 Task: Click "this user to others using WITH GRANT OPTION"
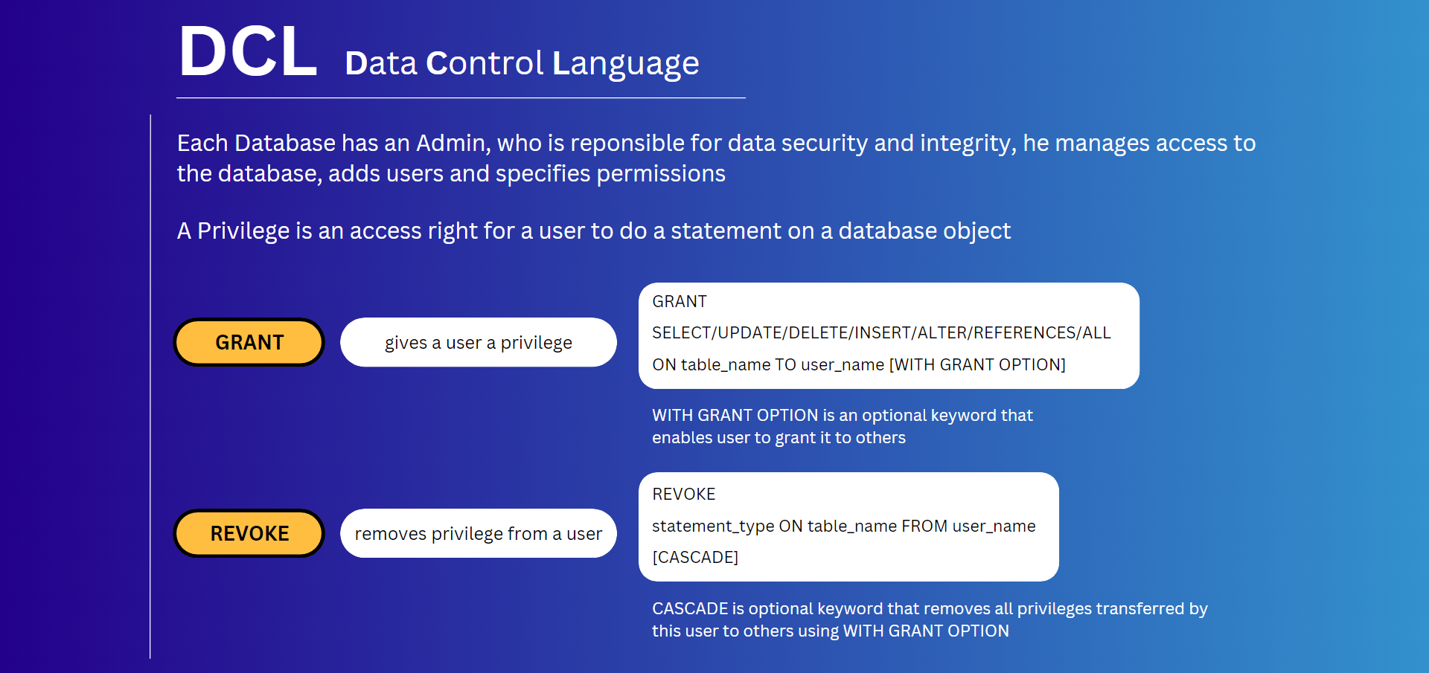(x=831, y=631)
